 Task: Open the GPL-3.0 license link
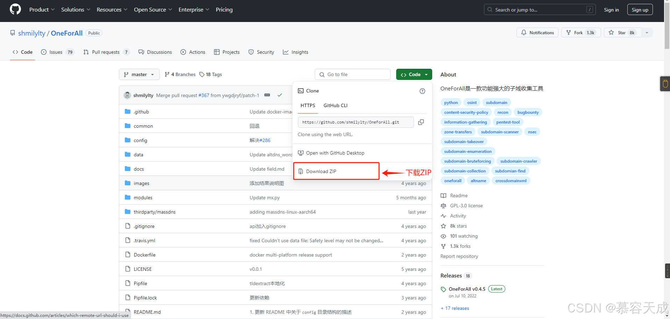click(x=462, y=206)
